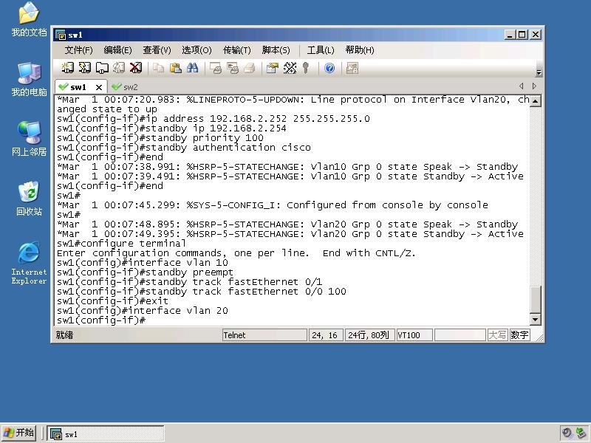Open the 文件(F) menu

[x=78, y=50]
